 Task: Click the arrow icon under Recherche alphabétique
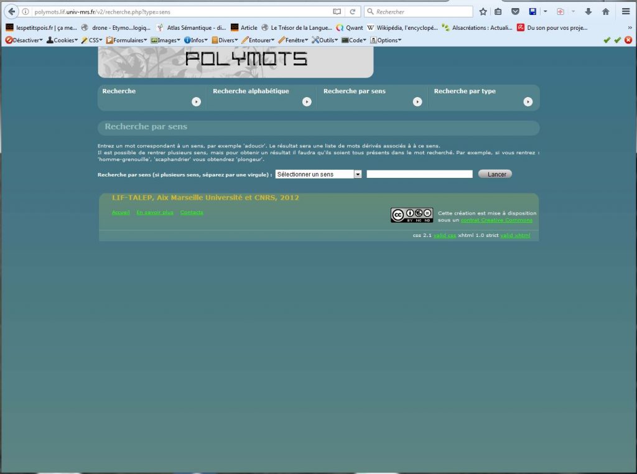tap(307, 102)
